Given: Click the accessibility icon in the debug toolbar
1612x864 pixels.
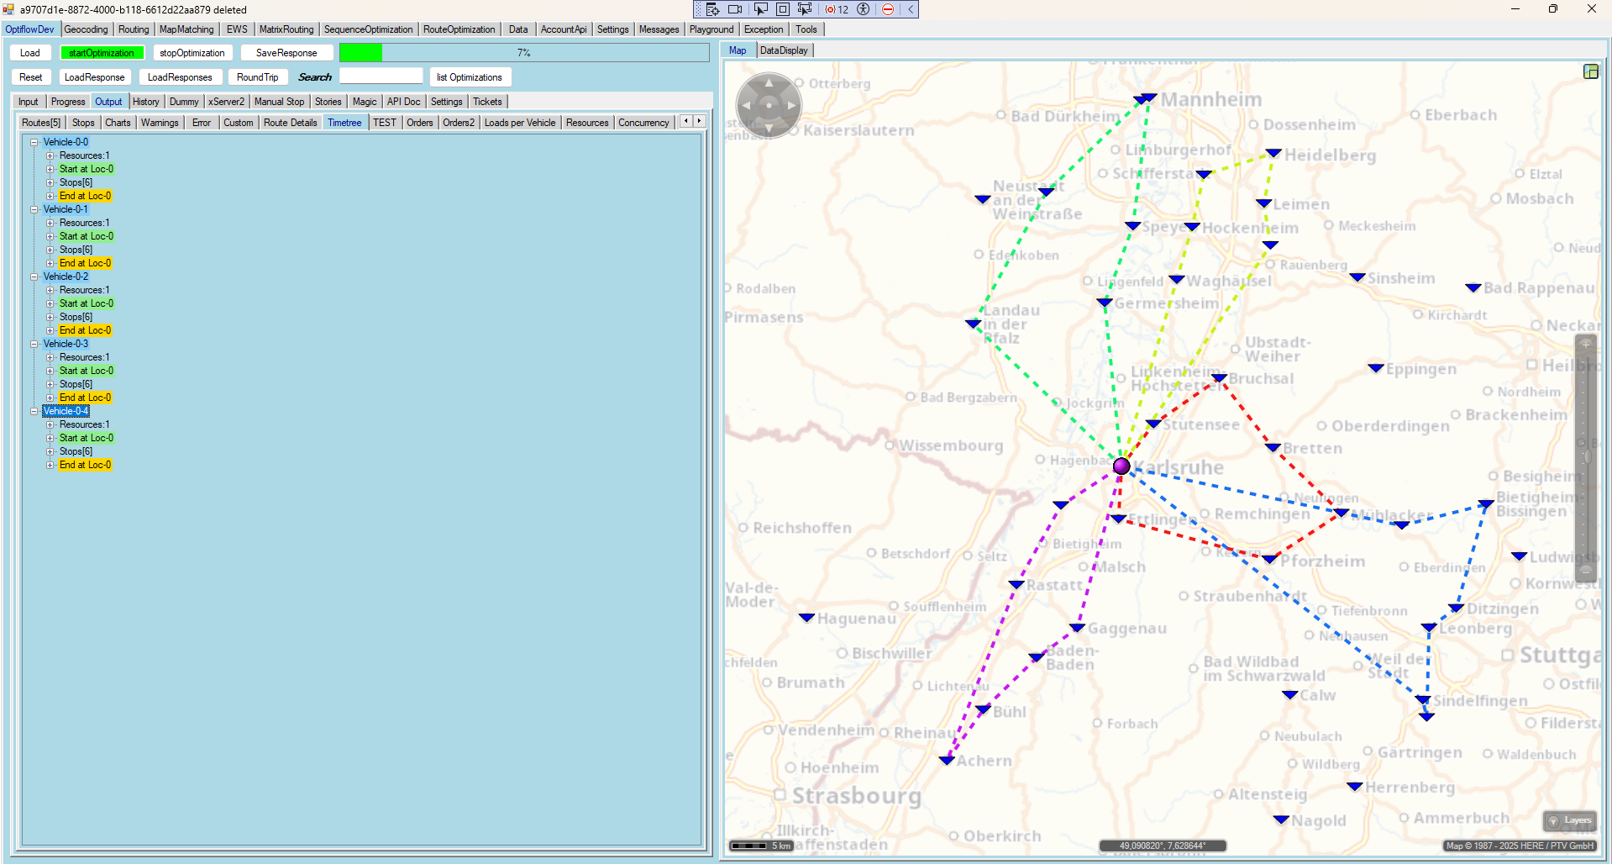Looking at the screenshot, I should pyautogui.click(x=863, y=9).
